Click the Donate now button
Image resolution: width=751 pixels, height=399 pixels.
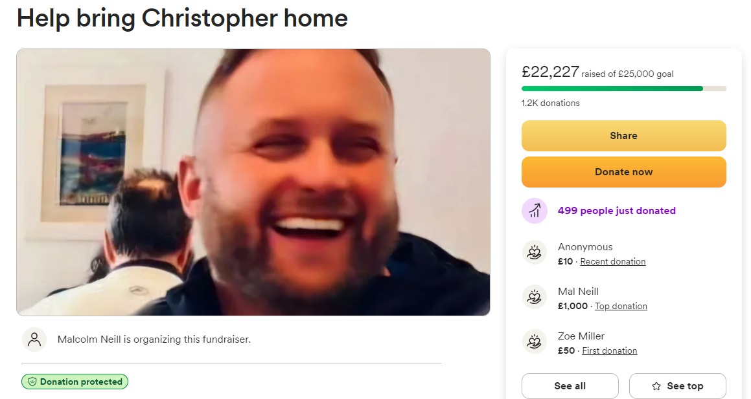click(x=623, y=172)
